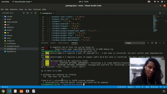Open the Help menu
The width and height of the screenshot is (167, 94).
[44, 9]
